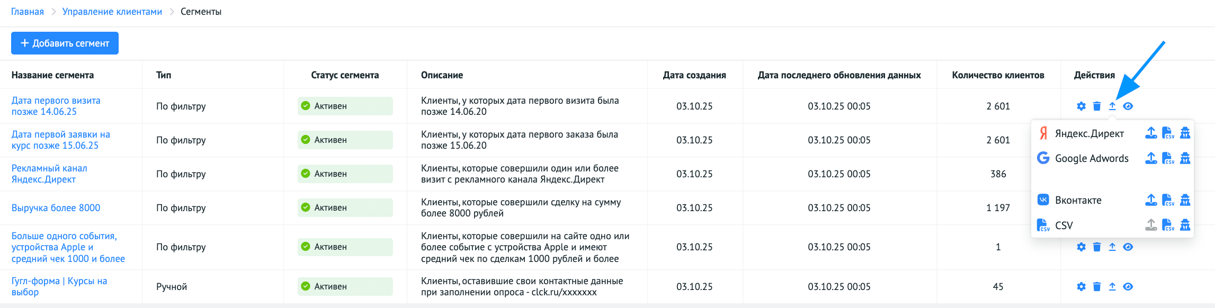Go to Управление клиентами breadcrumb
The height and width of the screenshot is (308, 1215).
tap(112, 12)
